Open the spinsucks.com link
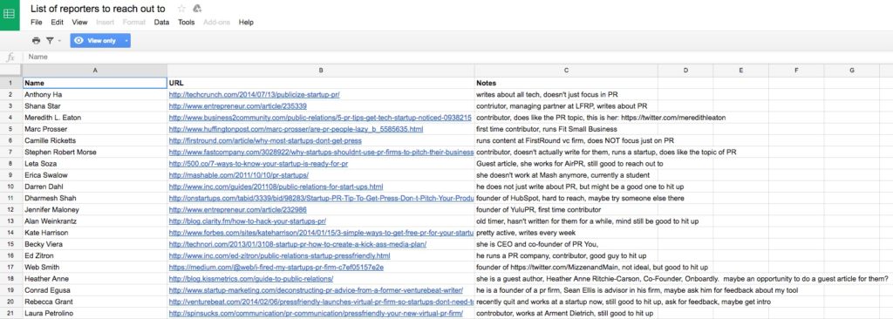 click(317, 313)
